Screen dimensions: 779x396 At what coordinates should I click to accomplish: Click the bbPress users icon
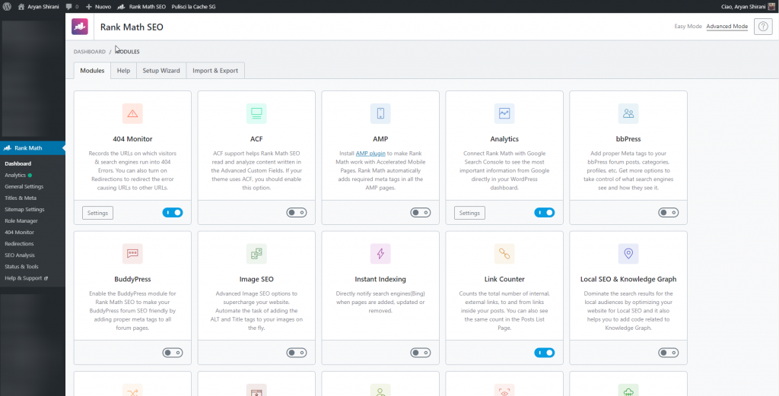628,114
